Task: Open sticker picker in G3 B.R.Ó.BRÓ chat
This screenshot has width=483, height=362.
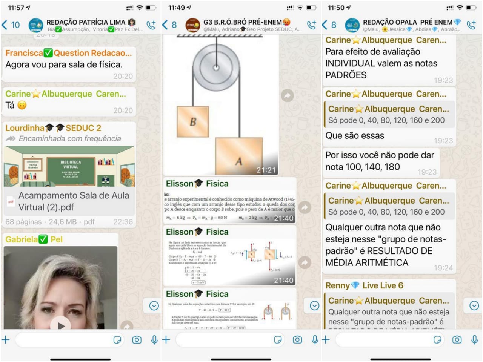Action: [278, 340]
